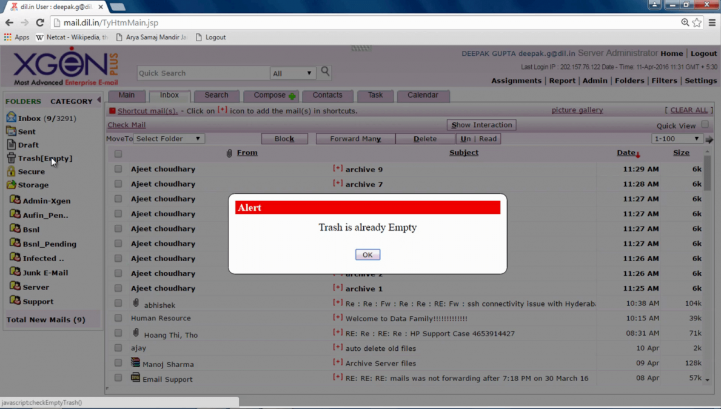Click the [+] shortcut icon beside archive 9
Screen dimensions: 721x409
coord(338,169)
